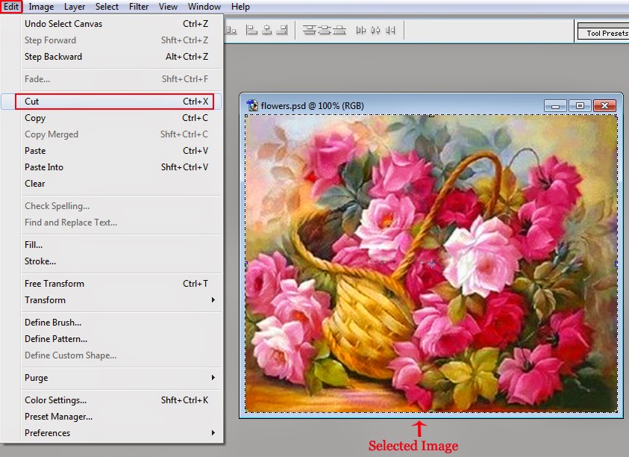Image resolution: width=629 pixels, height=457 pixels.
Task: Choose Define Brush...
Action: point(116,323)
